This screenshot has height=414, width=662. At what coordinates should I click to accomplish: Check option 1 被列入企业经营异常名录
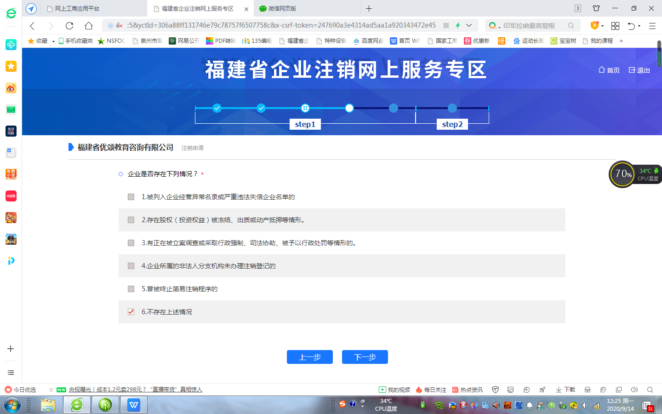(131, 197)
